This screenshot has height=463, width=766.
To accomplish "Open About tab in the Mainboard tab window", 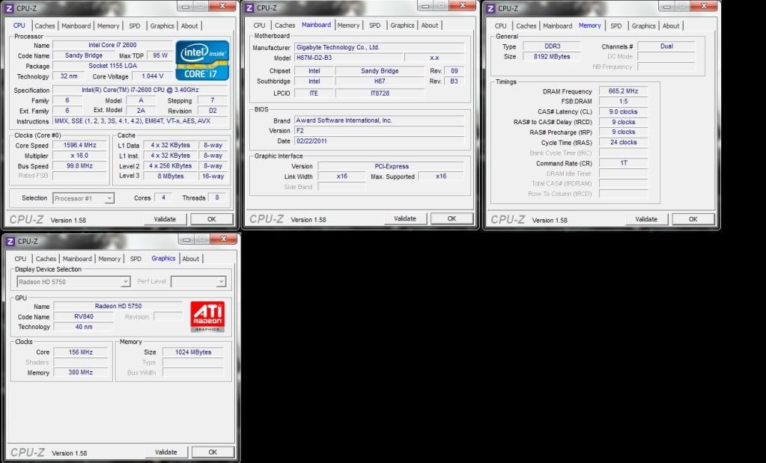I will click(430, 25).
